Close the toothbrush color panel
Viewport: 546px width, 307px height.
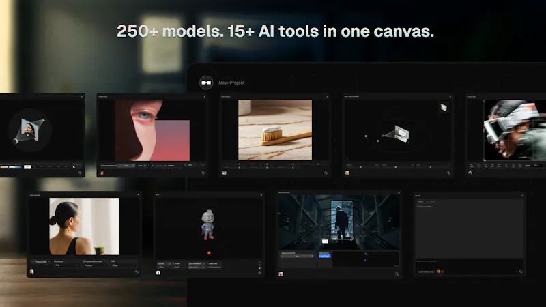pyautogui.click(x=328, y=96)
